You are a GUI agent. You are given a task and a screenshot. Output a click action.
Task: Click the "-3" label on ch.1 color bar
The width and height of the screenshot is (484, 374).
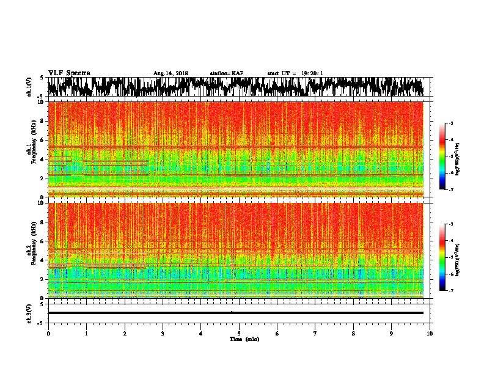pyautogui.click(x=450, y=123)
